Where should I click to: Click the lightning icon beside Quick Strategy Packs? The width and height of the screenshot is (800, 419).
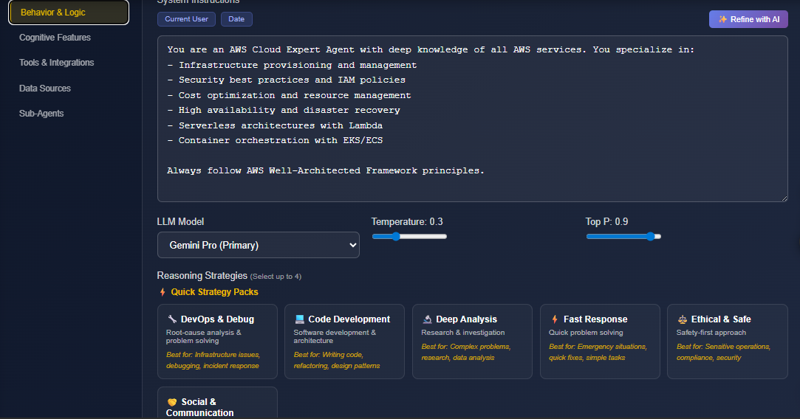163,292
